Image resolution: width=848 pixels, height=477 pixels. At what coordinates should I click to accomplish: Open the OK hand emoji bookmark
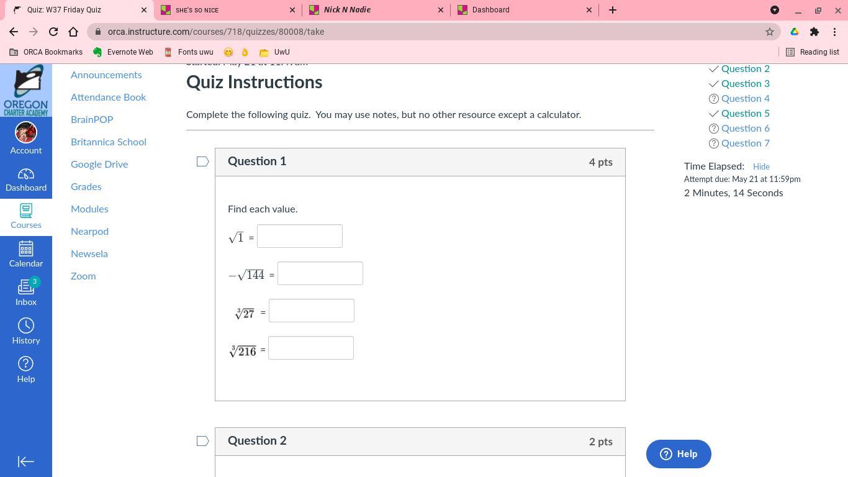pos(245,52)
